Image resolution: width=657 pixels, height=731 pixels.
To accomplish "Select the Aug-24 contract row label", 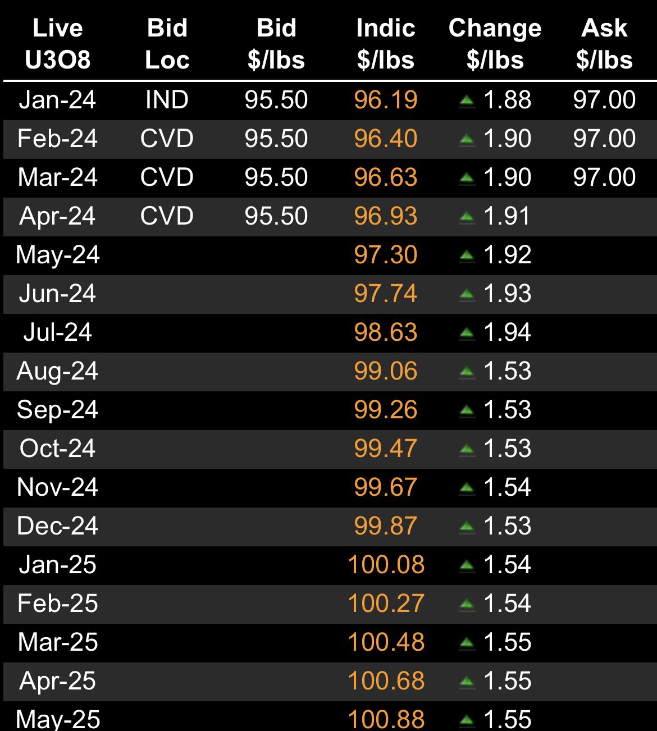I will pos(58,371).
